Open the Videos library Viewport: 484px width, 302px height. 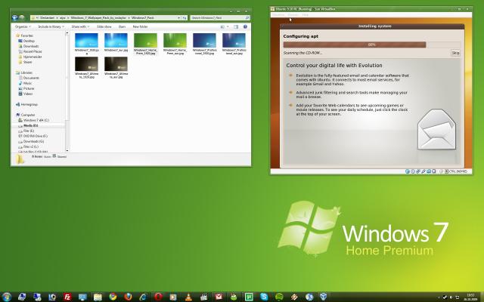(25, 94)
